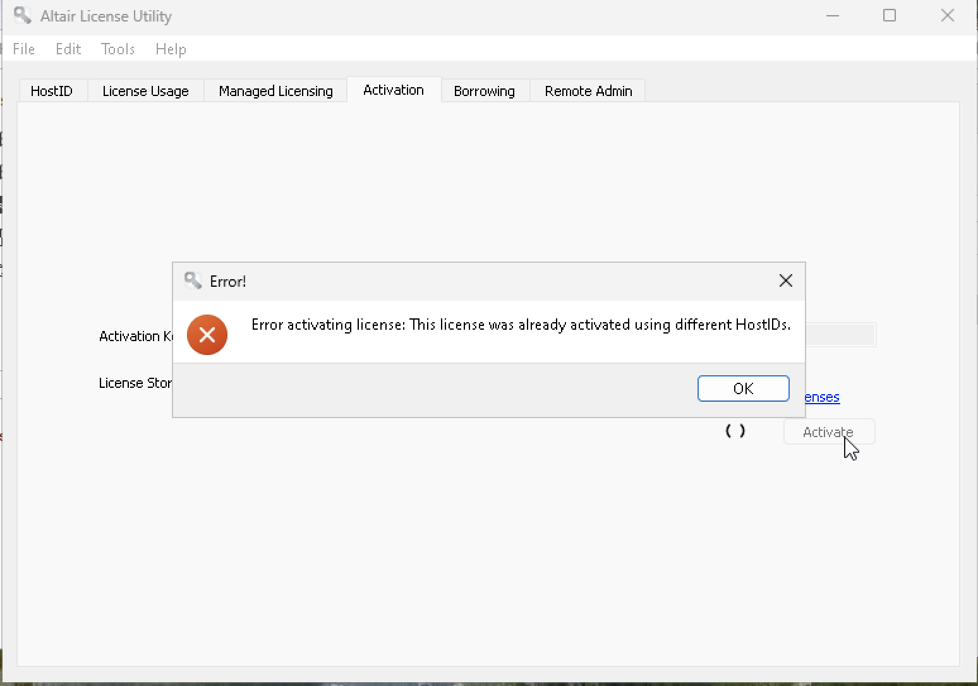Maximize the Altair License Utility window
The width and height of the screenshot is (978, 686).
click(890, 15)
